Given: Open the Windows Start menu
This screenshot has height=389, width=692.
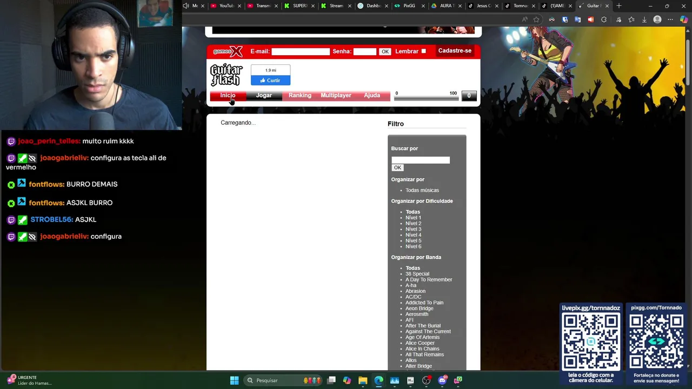Looking at the screenshot, I should click(234, 380).
